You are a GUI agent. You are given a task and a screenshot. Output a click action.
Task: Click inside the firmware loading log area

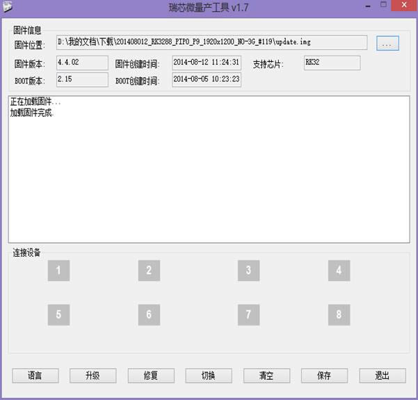[209, 174]
